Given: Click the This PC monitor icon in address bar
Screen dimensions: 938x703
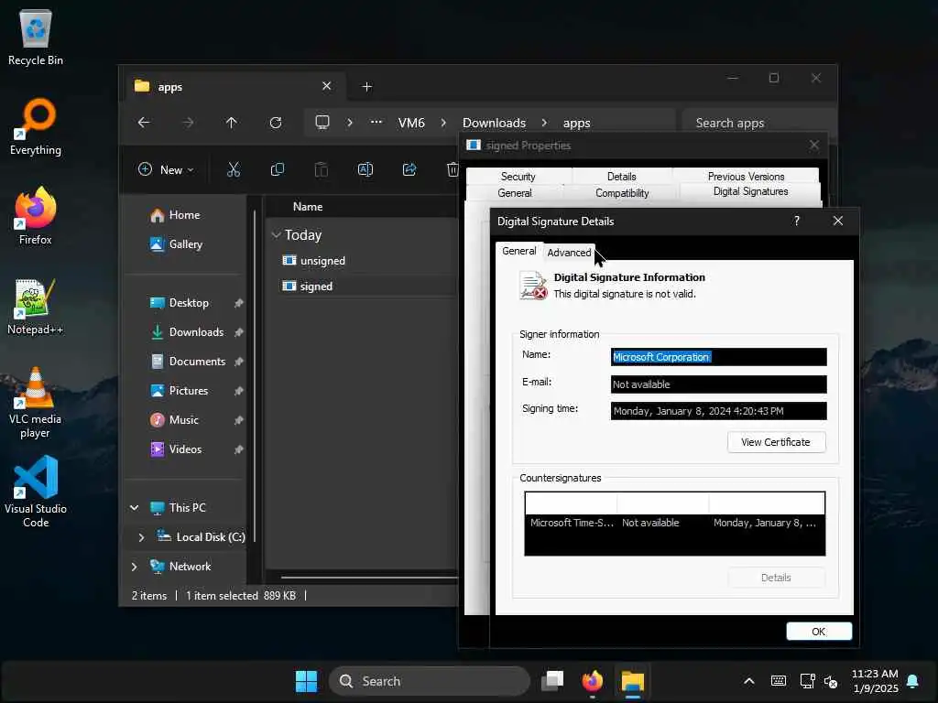Looking at the screenshot, I should (x=322, y=123).
